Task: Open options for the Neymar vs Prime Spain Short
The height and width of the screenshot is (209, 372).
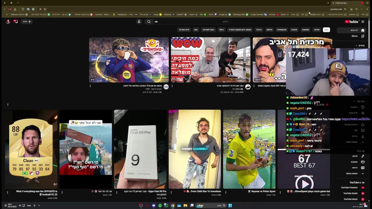Action: pyautogui.click(x=226, y=192)
